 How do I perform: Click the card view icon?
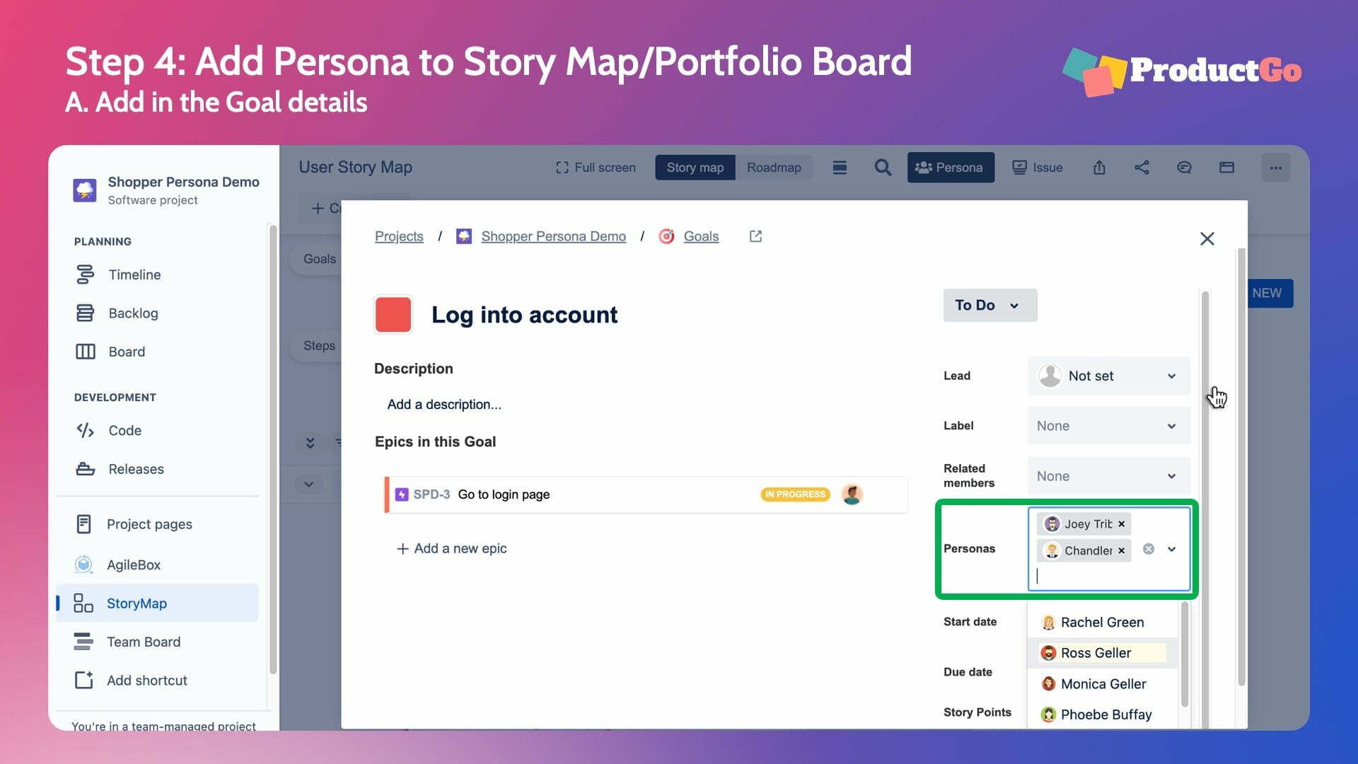point(1226,168)
